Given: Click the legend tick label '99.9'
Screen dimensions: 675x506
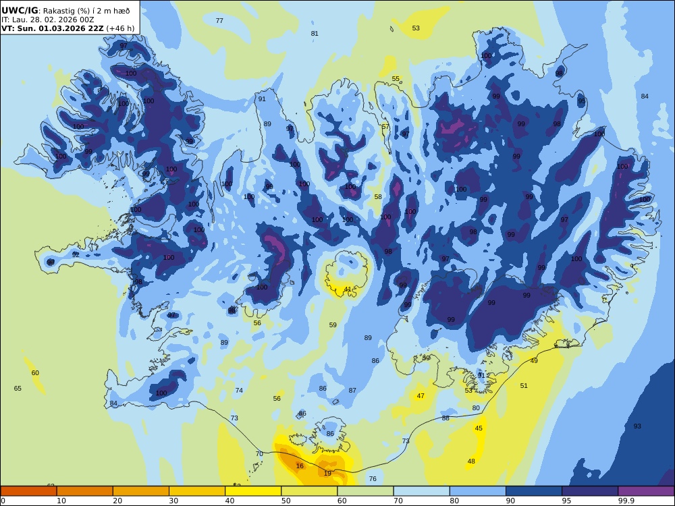Looking at the screenshot, I should click(x=626, y=501).
